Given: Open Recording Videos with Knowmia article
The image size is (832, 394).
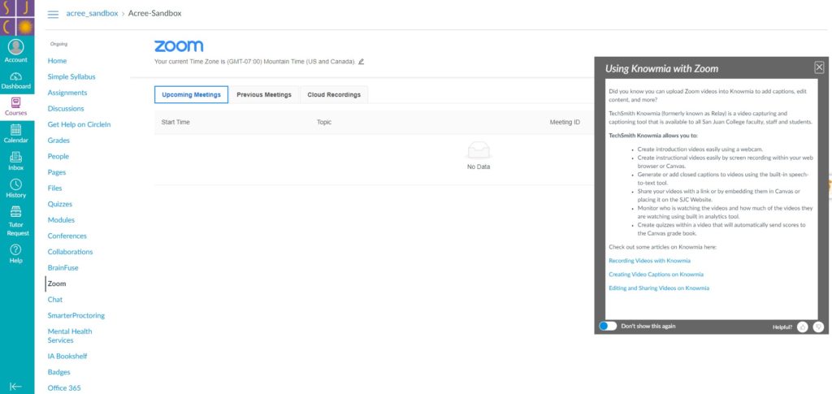Looking at the screenshot, I should pyautogui.click(x=649, y=261).
